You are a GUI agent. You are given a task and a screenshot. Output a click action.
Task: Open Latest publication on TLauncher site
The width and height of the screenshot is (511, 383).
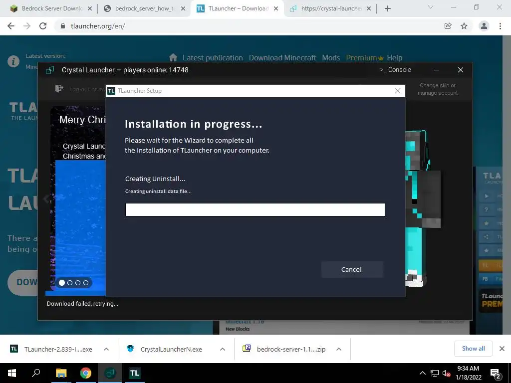213,58
